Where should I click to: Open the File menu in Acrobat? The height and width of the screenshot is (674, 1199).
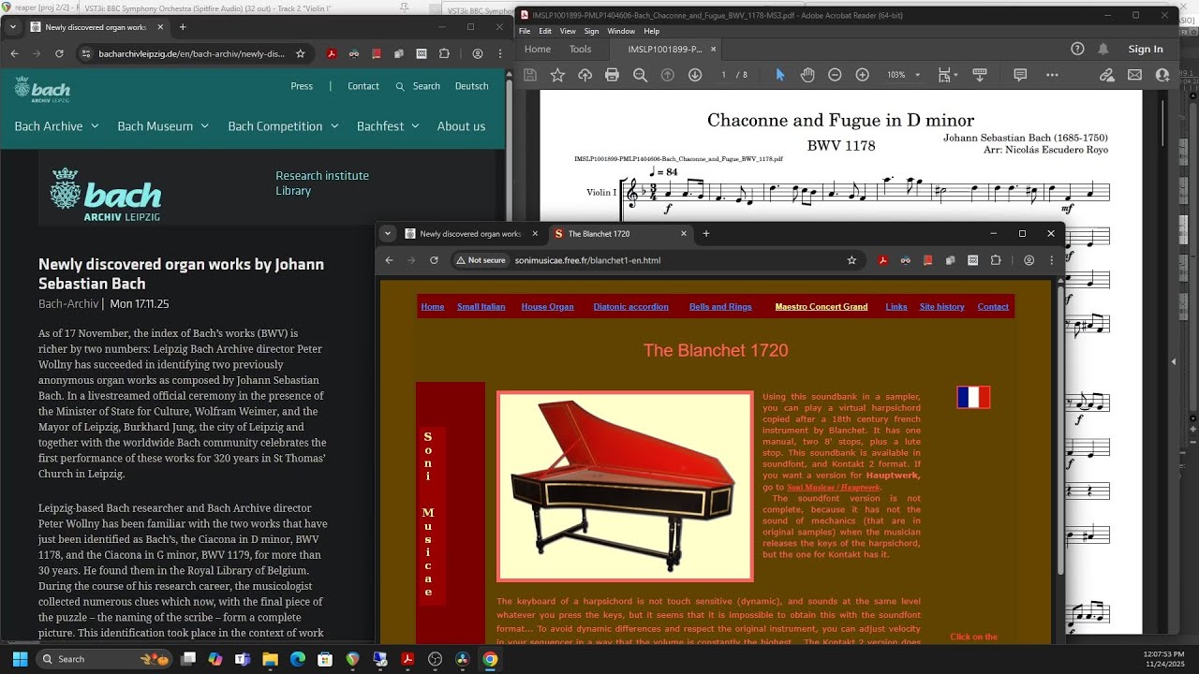click(x=525, y=31)
